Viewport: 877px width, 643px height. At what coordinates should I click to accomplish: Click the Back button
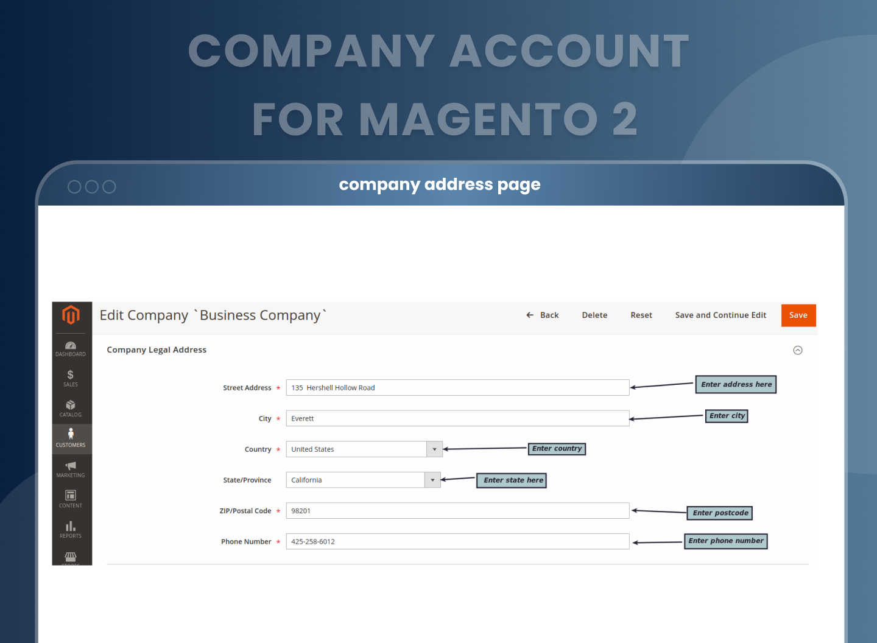coord(543,315)
